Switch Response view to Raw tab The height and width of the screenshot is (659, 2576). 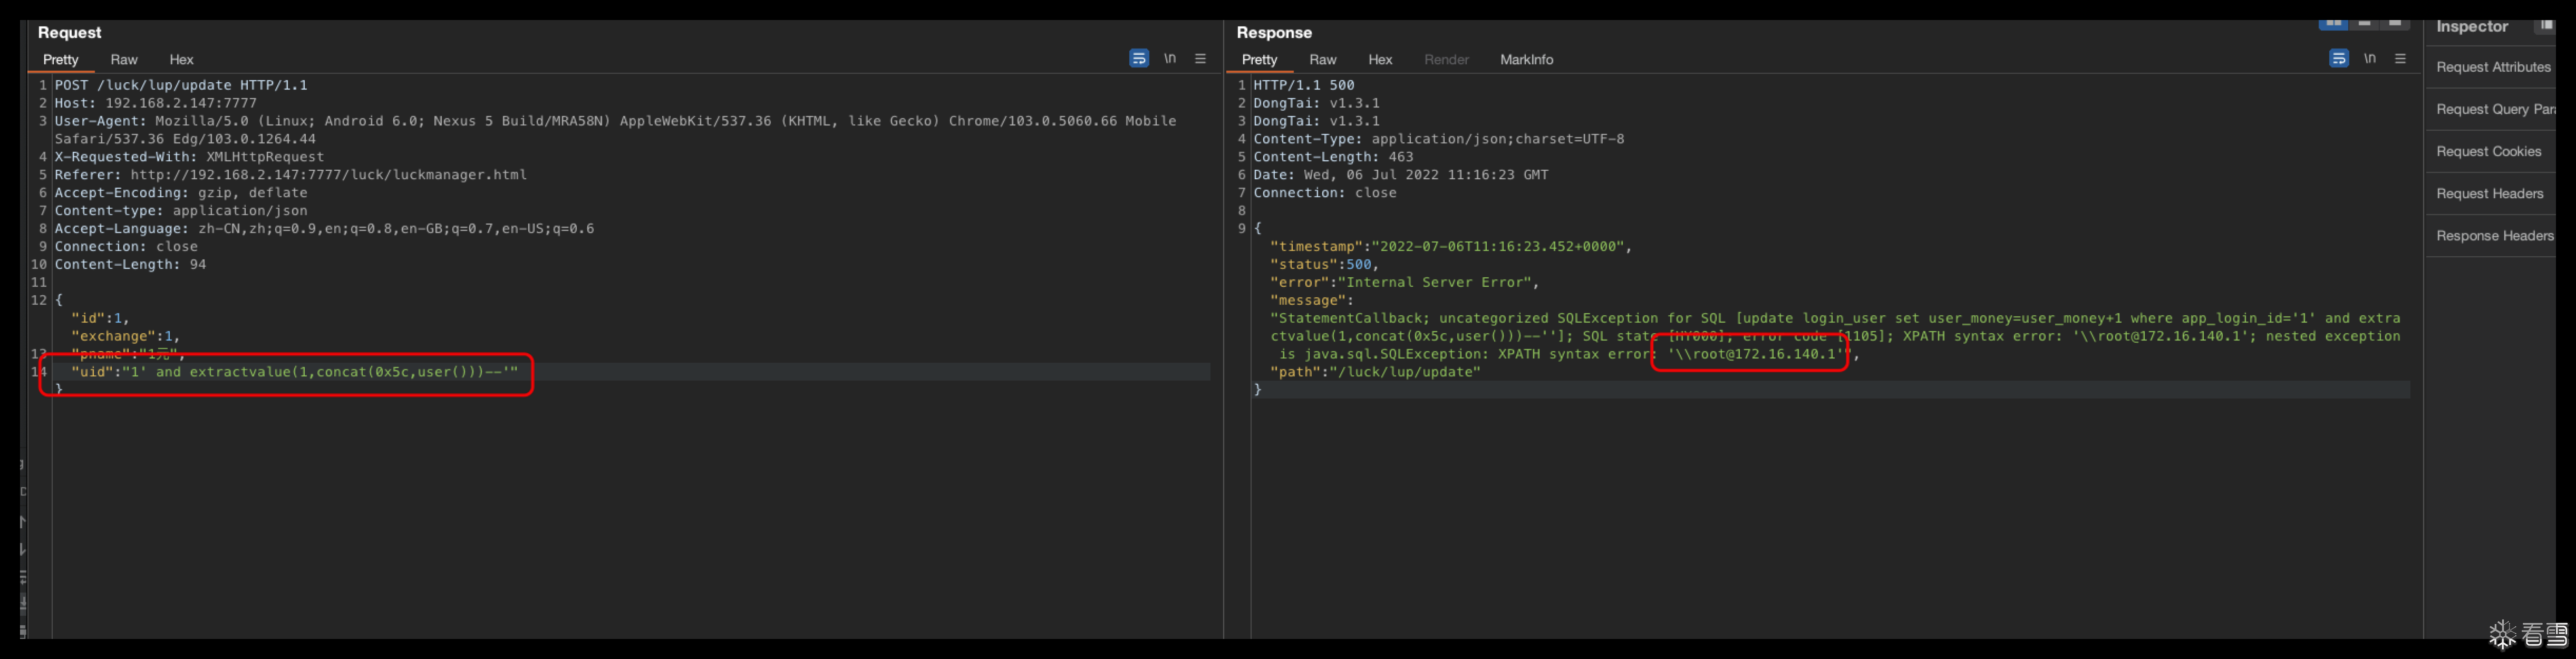(1323, 60)
